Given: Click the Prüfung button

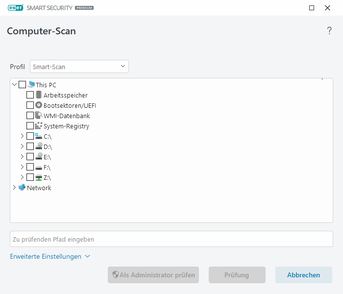Looking at the screenshot, I should pyautogui.click(x=237, y=275).
